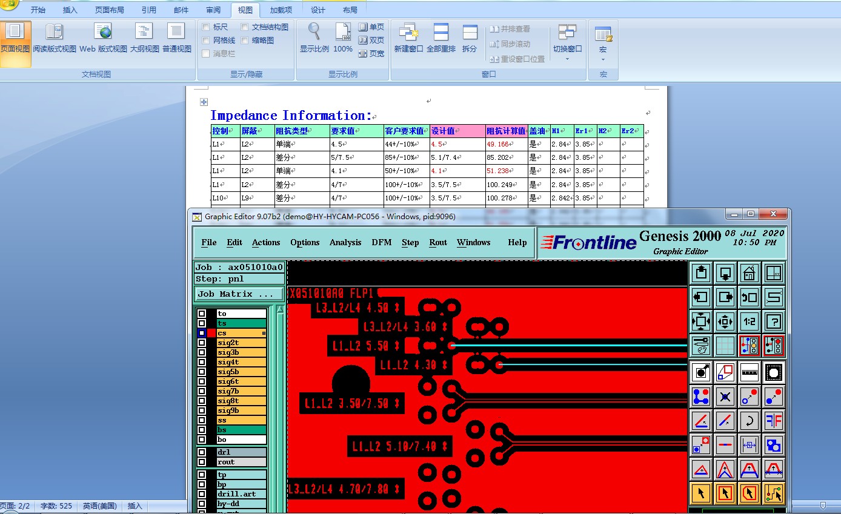Image resolution: width=841 pixels, height=514 pixels.
Task: Click the zoom-in expand arrows icon
Action: [702, 321]
